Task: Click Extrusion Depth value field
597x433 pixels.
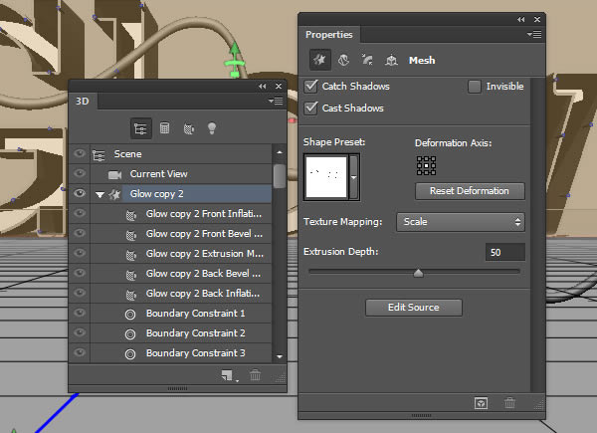Action: (505, 252)
